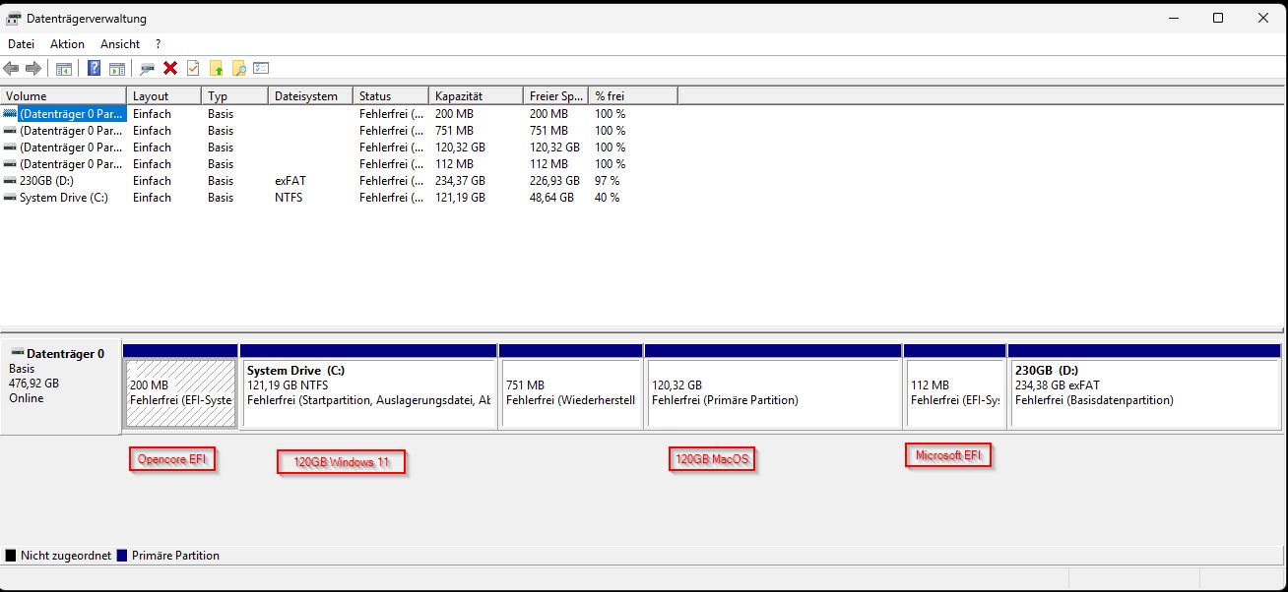Select the 120,32 GB primary partition block
The width and height of the screenshot is (1288, 592).
click(x=772, y=392)
